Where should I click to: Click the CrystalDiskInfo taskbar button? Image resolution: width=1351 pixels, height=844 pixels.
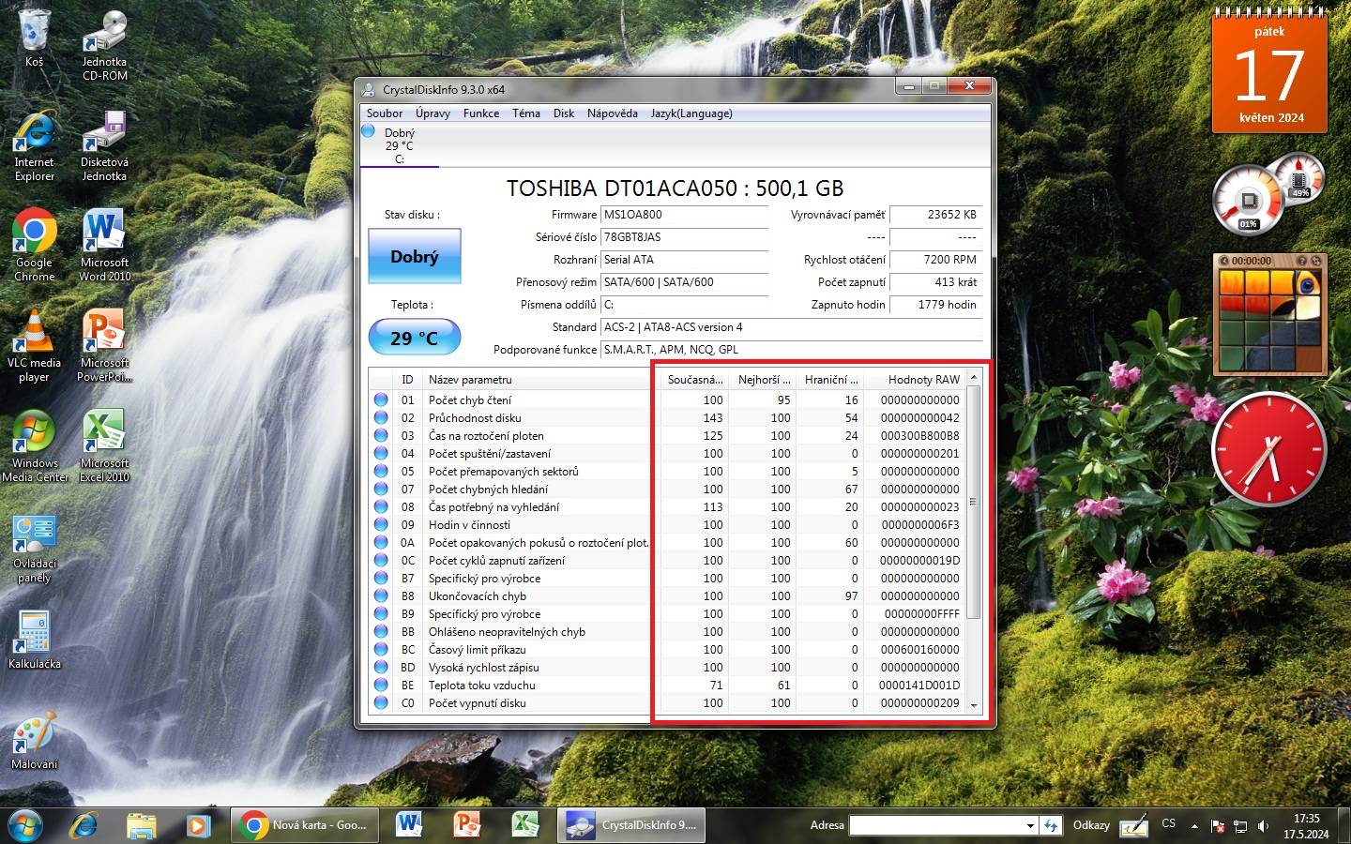coord(632,825)
